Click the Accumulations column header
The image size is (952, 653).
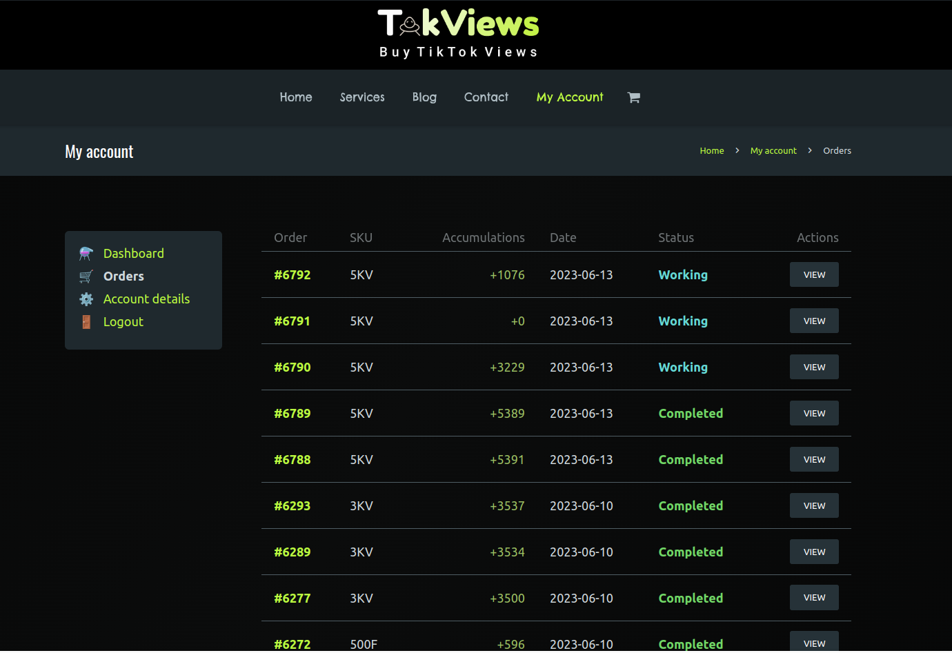(x=484, y=238)
